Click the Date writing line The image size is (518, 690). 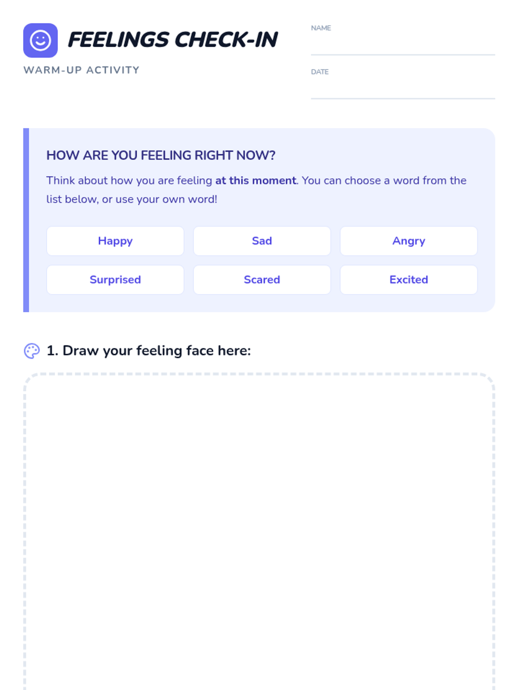click(x=403, y=91)
